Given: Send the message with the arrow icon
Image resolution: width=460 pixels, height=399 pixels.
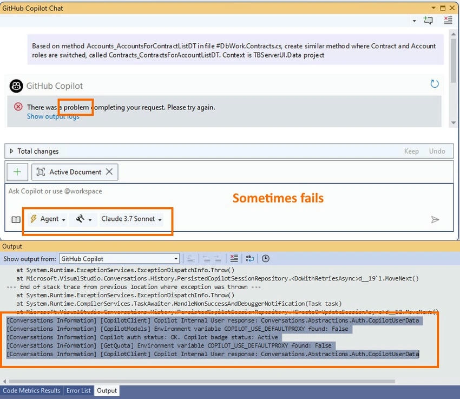Looking at the screenshot, I should [x=435, y=219].
